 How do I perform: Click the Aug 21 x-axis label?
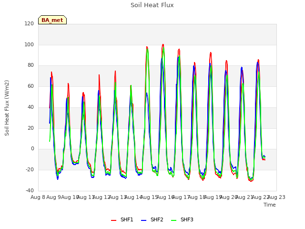(x=244, y=197)
